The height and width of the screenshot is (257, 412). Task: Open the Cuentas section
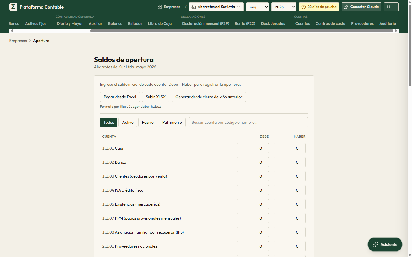303,23
